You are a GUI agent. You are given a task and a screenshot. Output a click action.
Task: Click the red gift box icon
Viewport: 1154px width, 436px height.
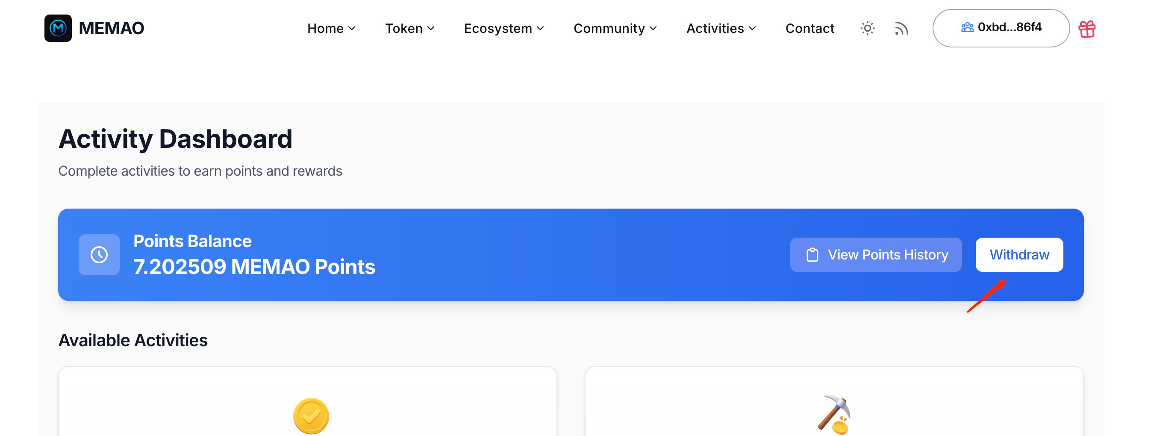1087,29
